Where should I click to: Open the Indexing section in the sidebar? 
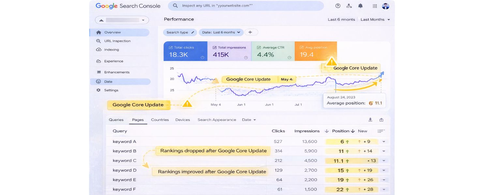tap(112, 49)
